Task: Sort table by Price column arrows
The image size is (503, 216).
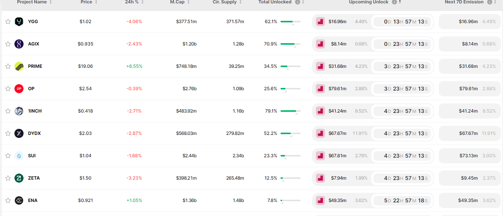Action: tap(96, 2)
